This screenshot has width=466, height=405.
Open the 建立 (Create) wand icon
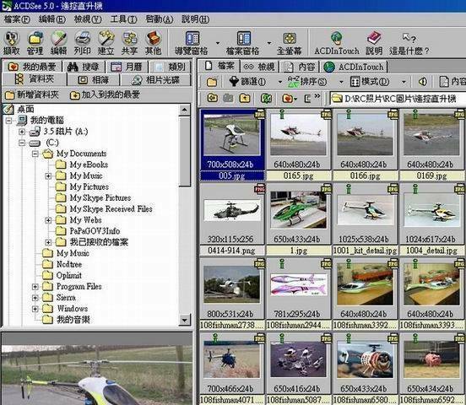(106, 43)
